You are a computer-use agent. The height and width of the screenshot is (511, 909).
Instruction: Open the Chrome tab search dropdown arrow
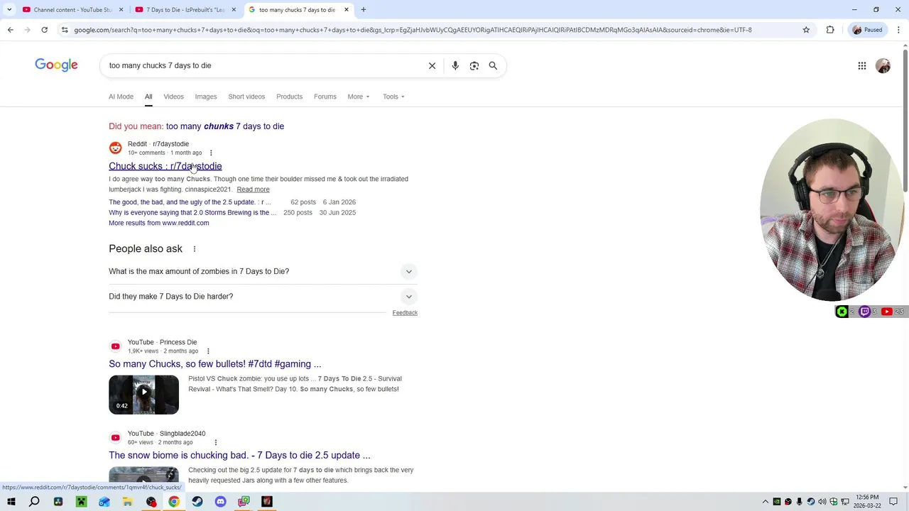pos(9,10)
